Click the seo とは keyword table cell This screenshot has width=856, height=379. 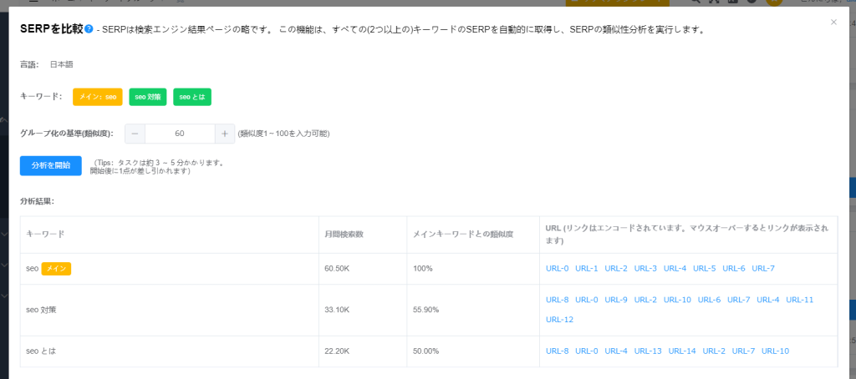169,351
